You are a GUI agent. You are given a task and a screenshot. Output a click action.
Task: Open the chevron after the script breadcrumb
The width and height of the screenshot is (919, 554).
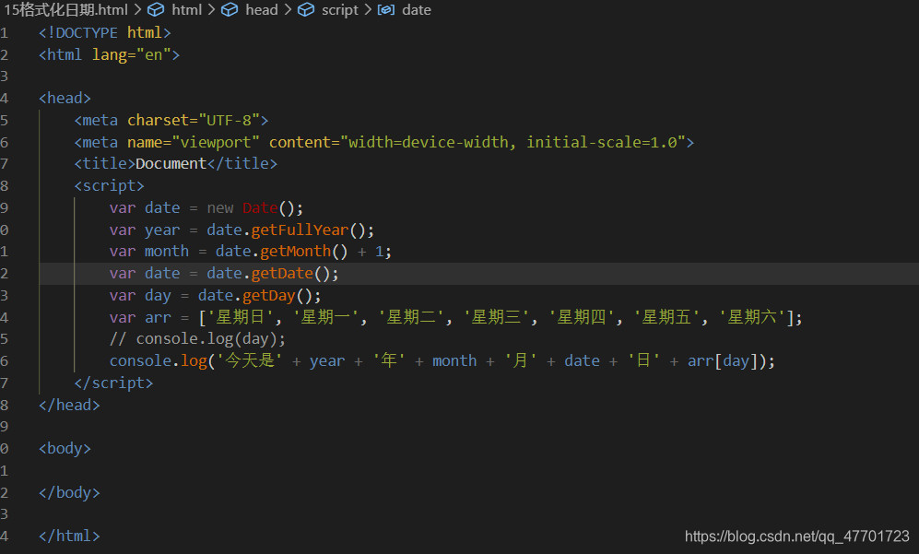pyautogui.click(x=367, y=9)
